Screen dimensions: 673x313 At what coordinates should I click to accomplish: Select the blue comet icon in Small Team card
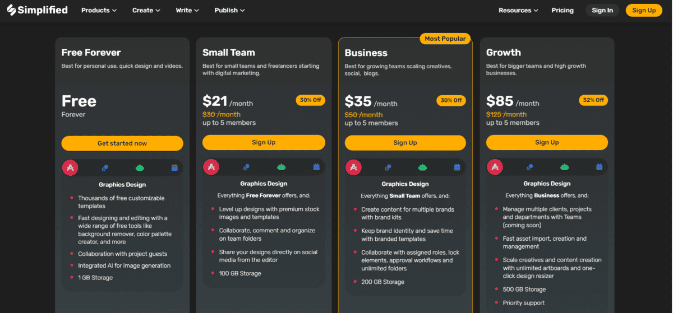(246, 167)
